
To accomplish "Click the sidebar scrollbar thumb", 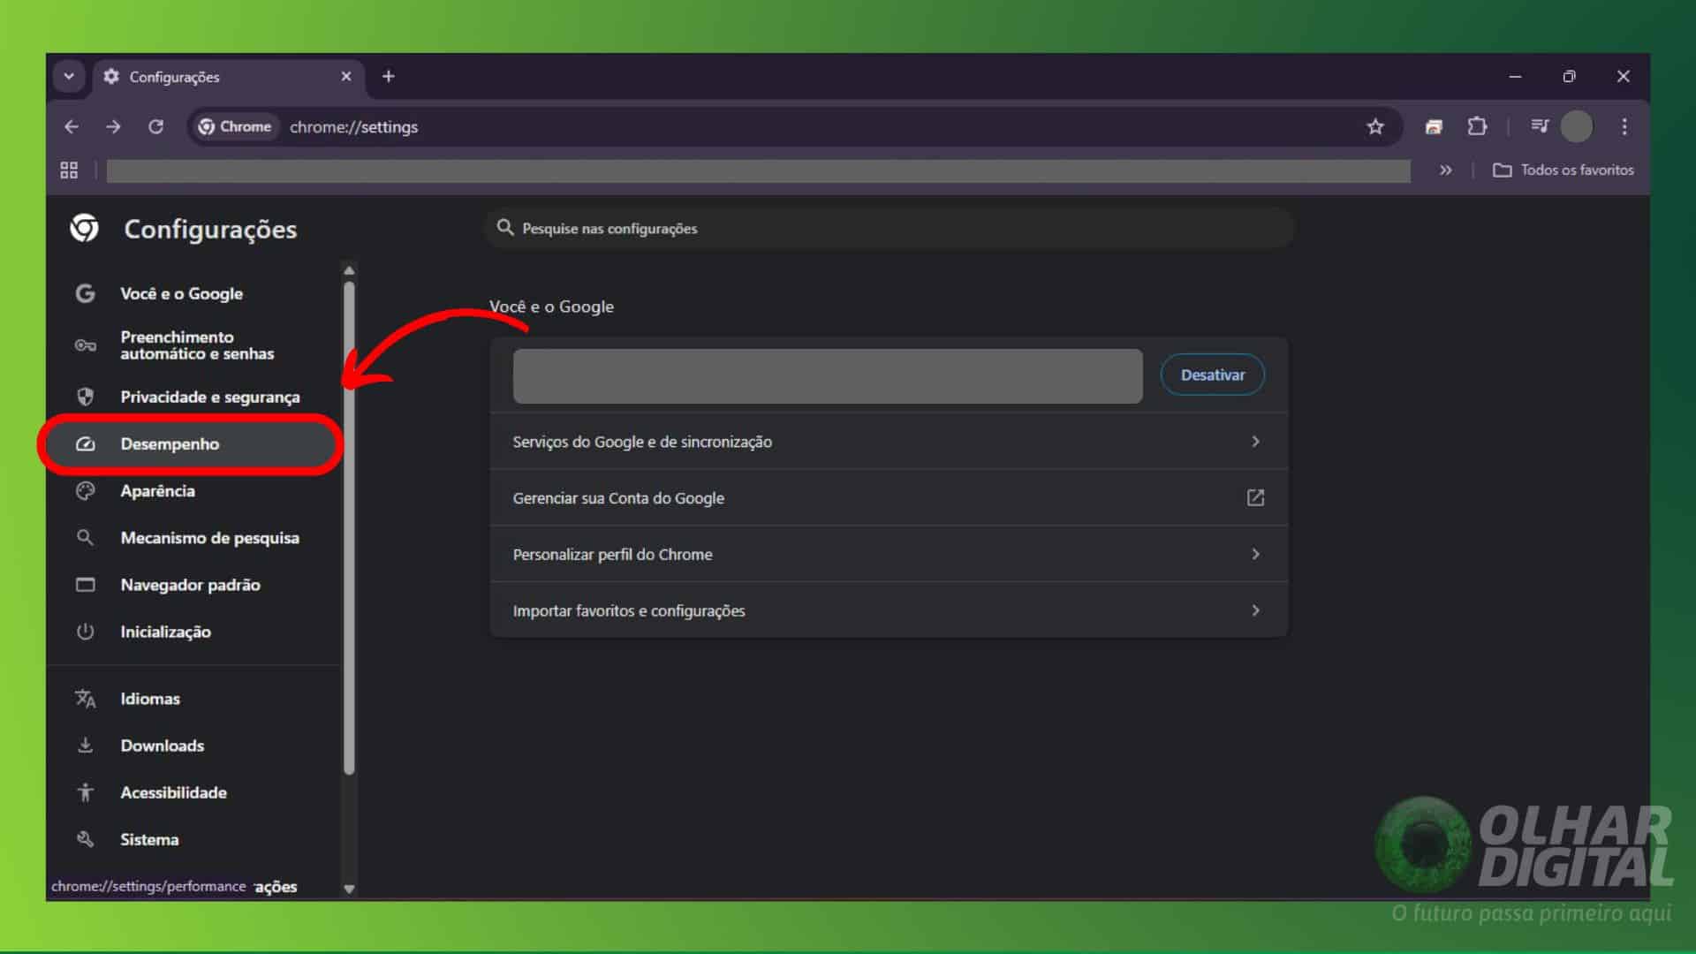I will [x=349, y=528].
